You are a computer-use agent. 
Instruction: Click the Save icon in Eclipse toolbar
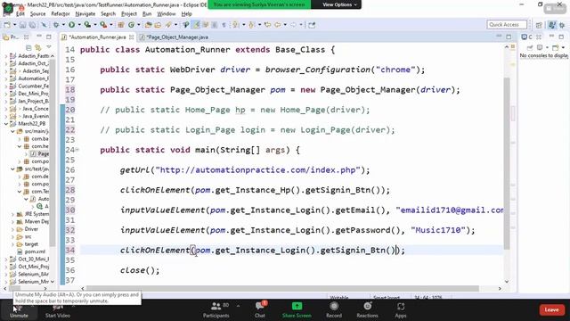(23, 25)
